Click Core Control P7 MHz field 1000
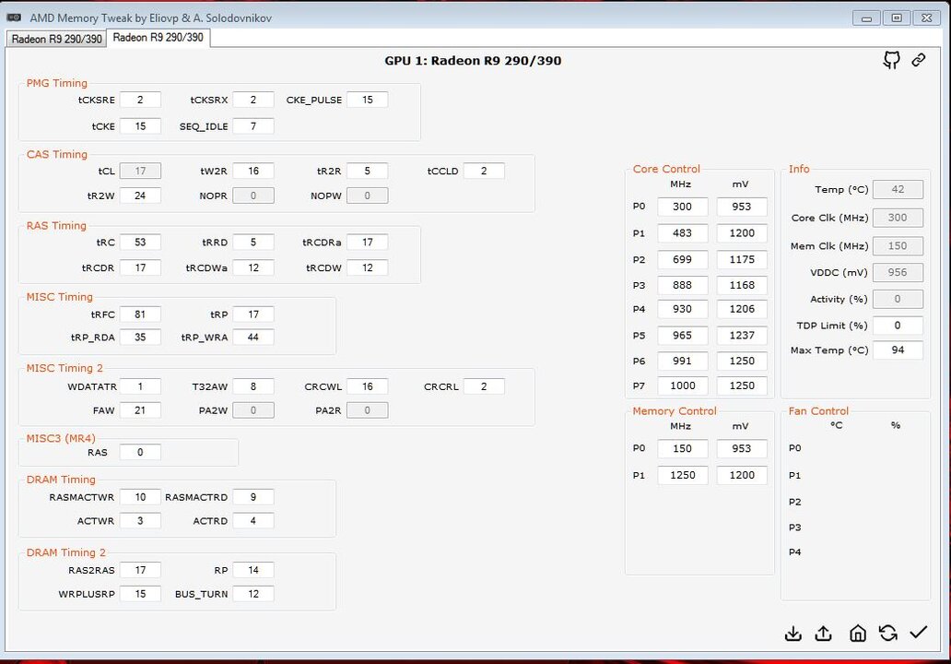 682,385
